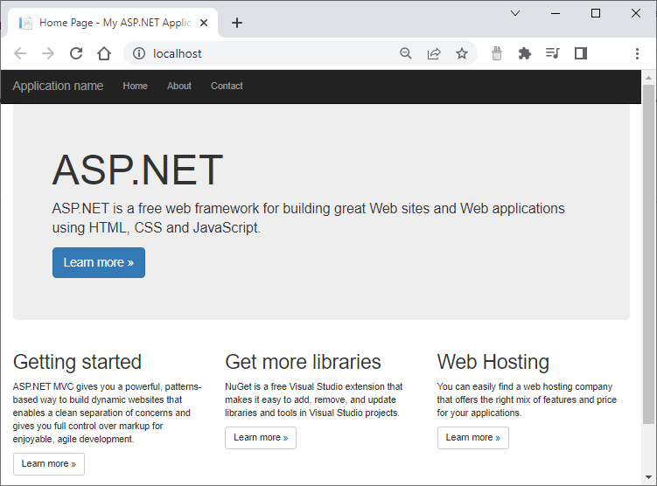Go to Home in the navbar
Screen dimensions: 657x486
point(136,86)
